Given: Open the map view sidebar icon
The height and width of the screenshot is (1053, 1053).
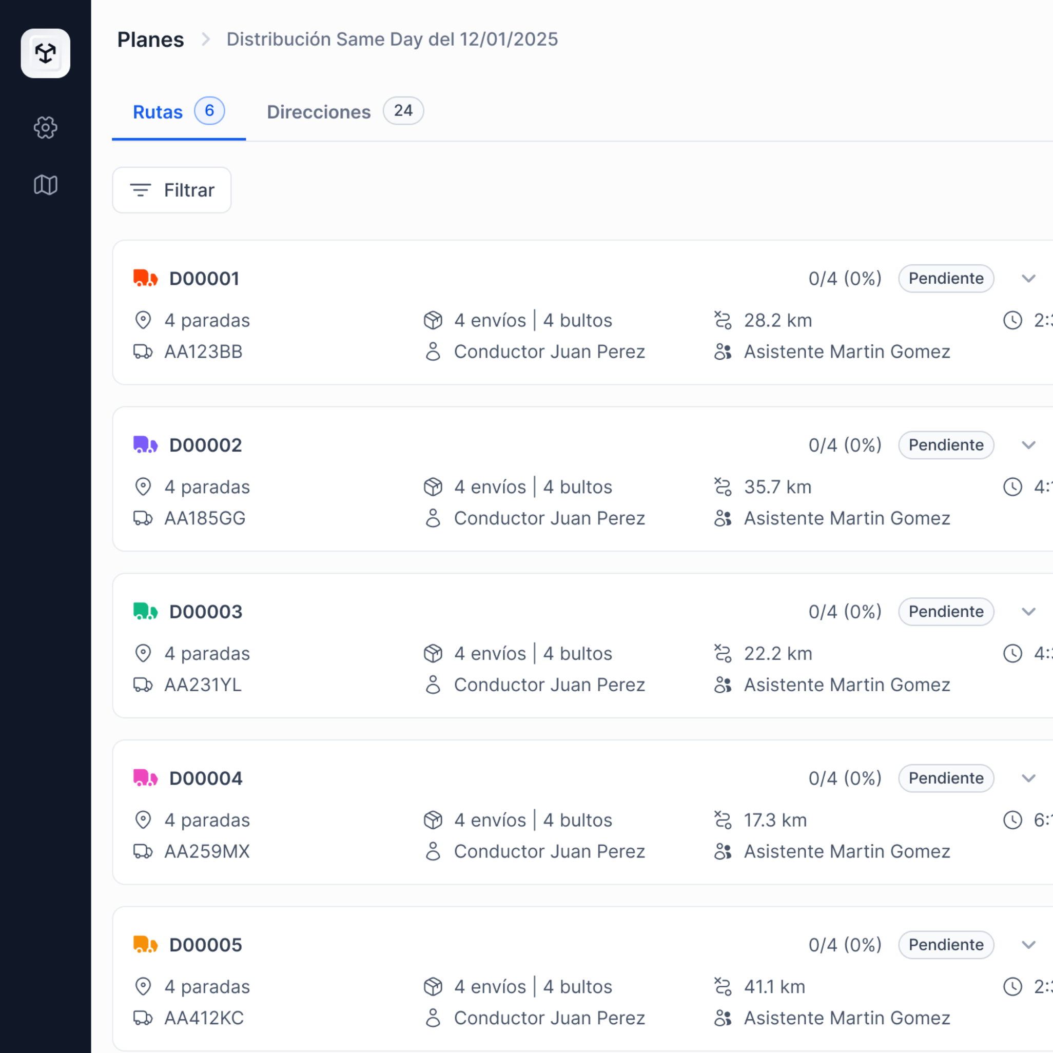Looking at the screenshot, I should point(45,185).
